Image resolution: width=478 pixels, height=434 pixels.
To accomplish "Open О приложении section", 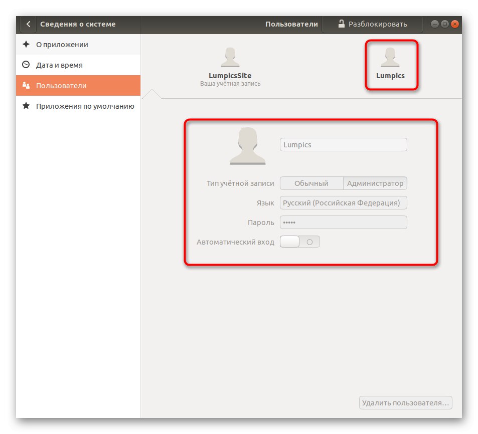I will 78,45.
